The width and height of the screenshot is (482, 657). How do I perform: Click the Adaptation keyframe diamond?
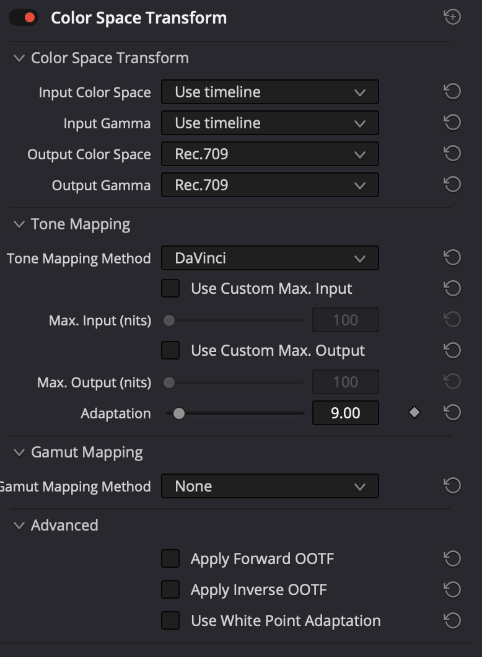point(414,412)
